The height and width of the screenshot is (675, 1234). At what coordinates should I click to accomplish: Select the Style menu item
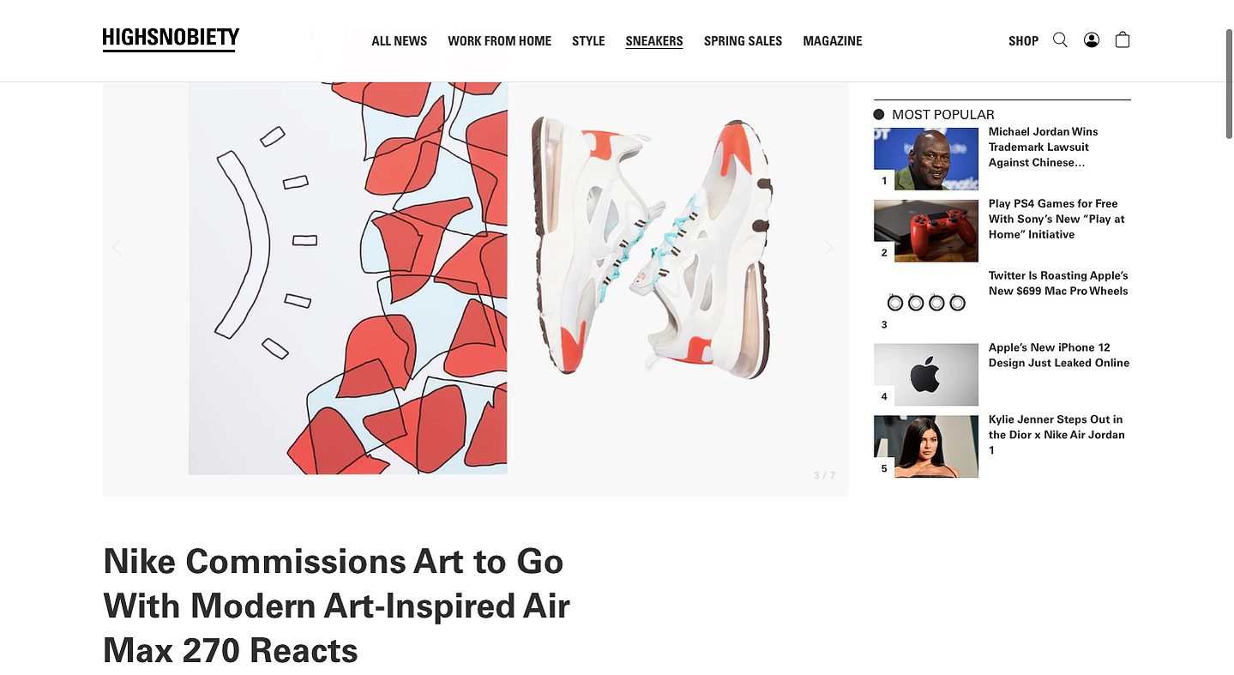pos(588,41)
